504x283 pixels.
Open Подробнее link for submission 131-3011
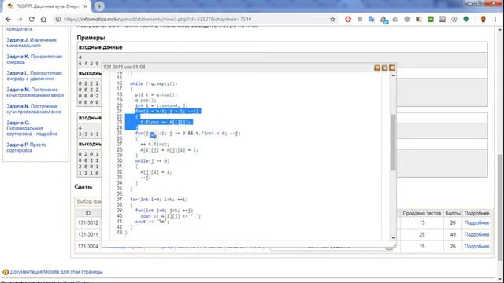(476, 234)
